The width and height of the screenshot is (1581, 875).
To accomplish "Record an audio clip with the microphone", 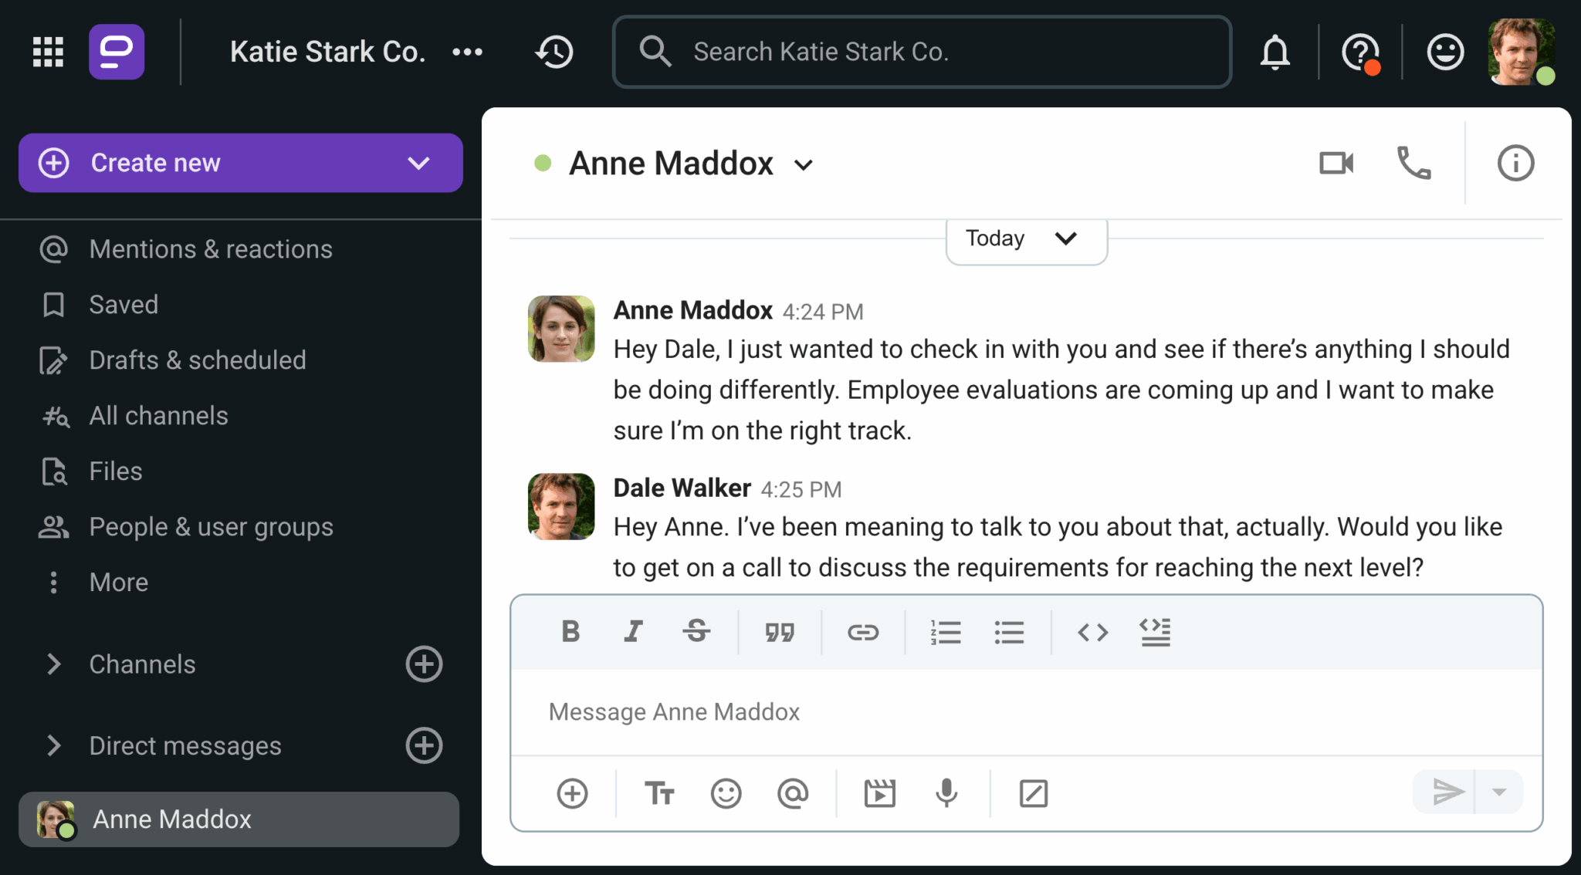I will [946, 793].
